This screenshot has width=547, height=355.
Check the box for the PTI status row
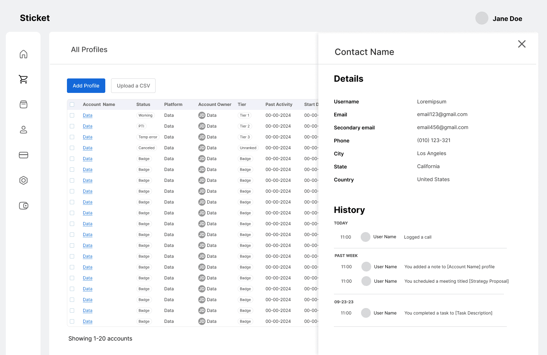point(72,126)
